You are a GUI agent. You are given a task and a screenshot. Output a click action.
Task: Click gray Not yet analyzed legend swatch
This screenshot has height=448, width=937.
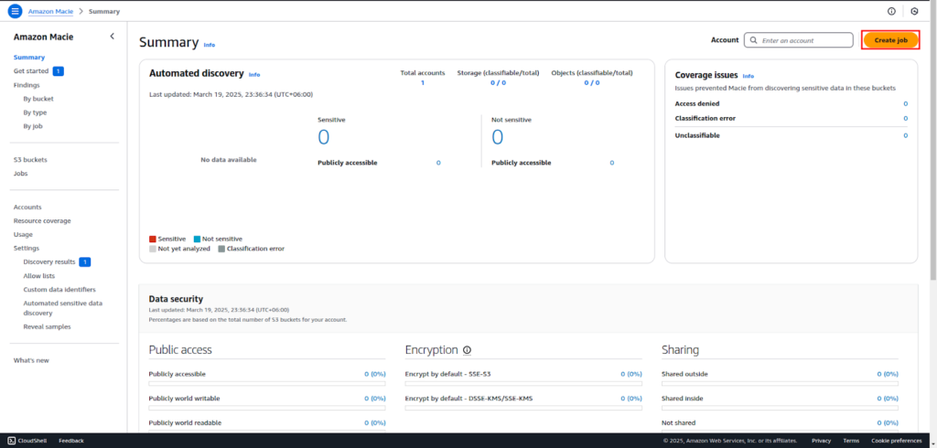153,249
